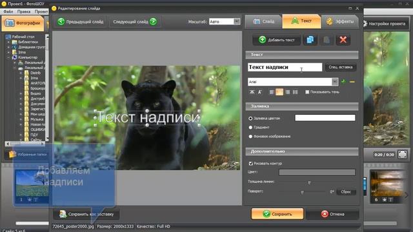The width and height of the screenshot is (413, 232).
Task: Expand the Библиотеки tree node
Action: [x=8, y=42]
